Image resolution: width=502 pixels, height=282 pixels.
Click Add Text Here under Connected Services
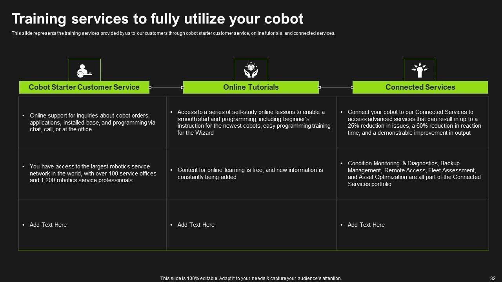click(x=366, y=225)
